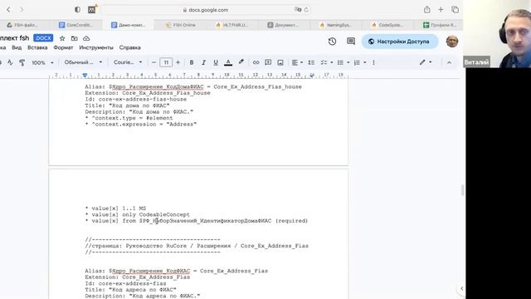Open the Google account avatar
The image size is (531, 299).
[x=452, y=42]
